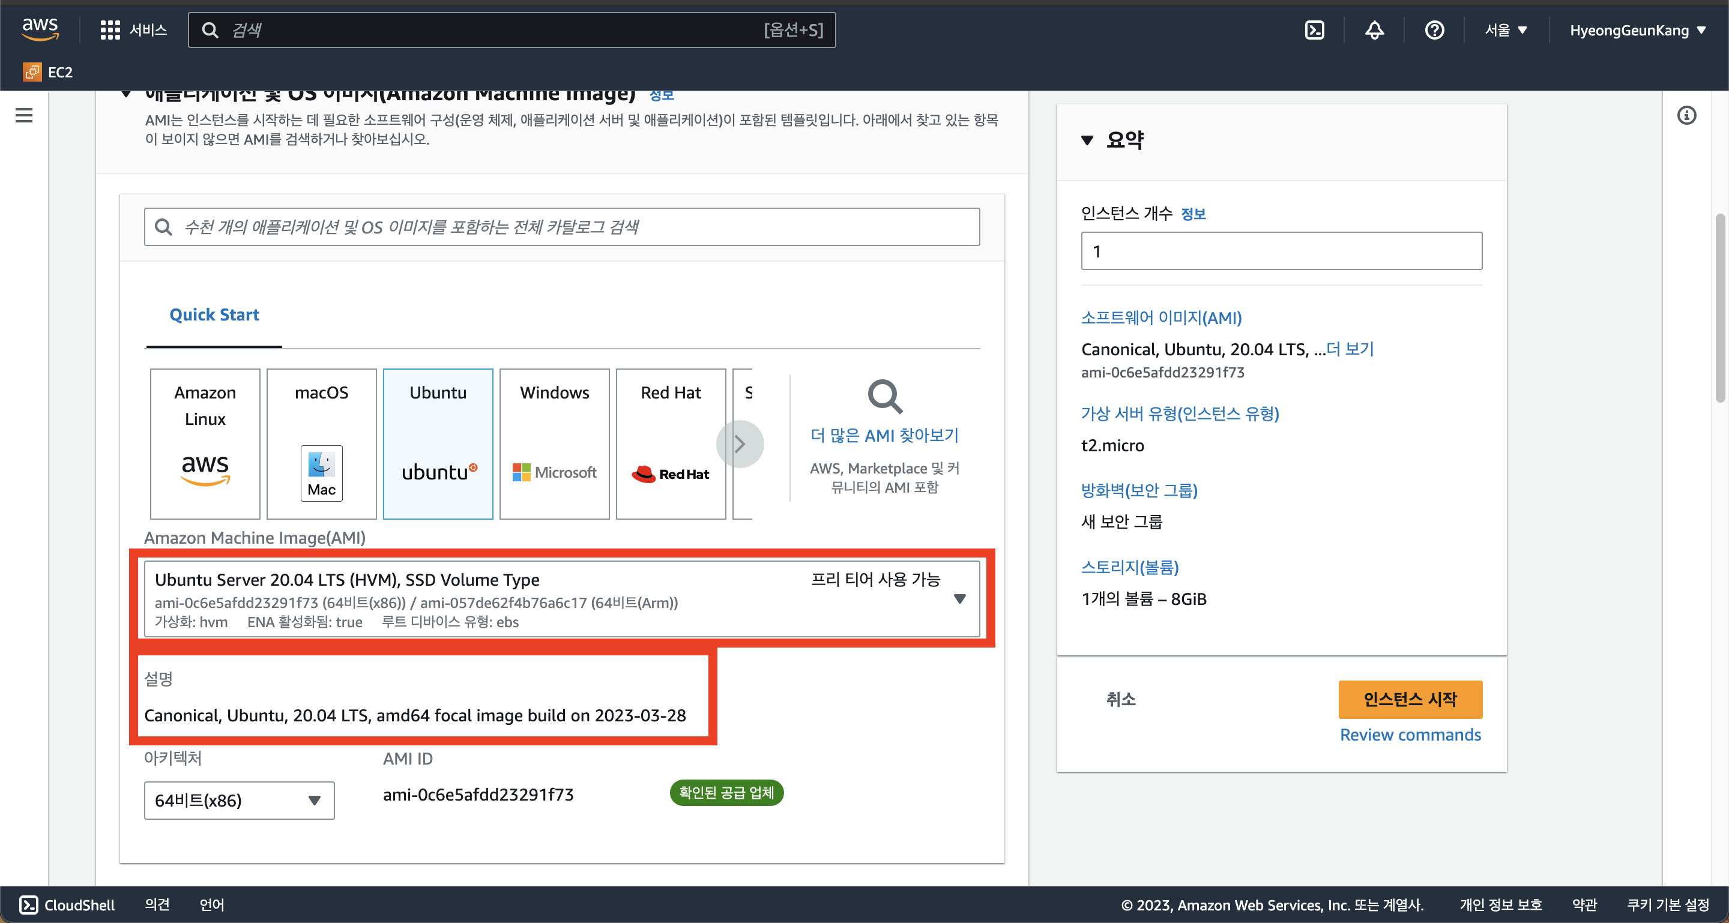Open the 서울 region selector
The width and height of the screenshot is (1729, 923).
1506,30
